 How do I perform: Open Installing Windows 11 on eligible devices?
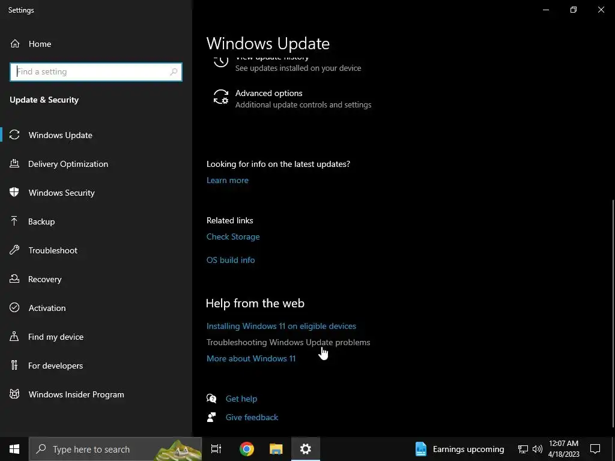pos(281,326)
